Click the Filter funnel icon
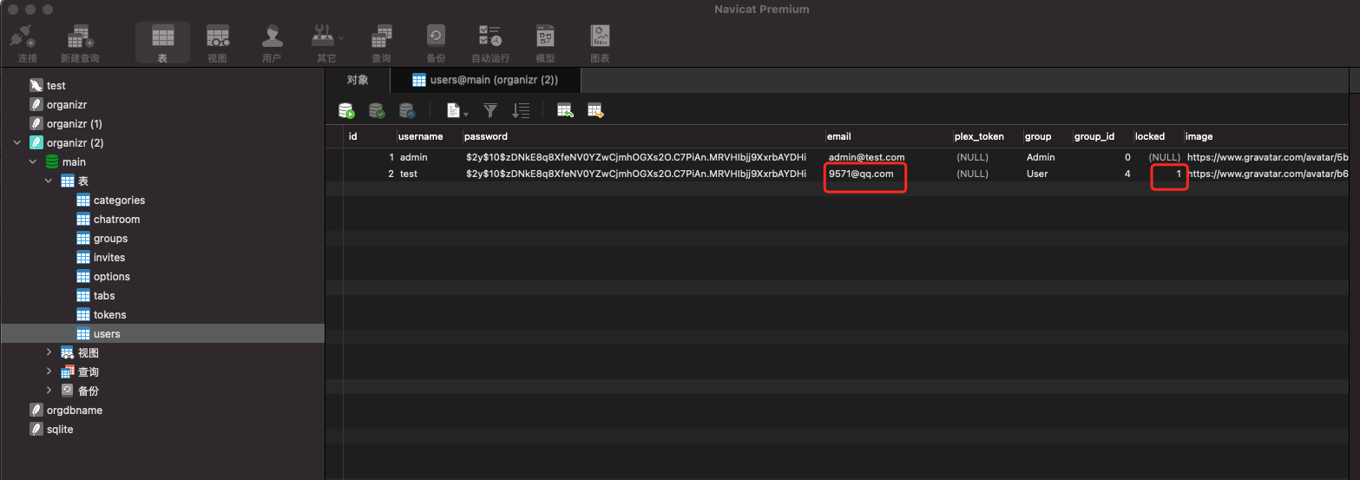 click(x=490, y=110)
